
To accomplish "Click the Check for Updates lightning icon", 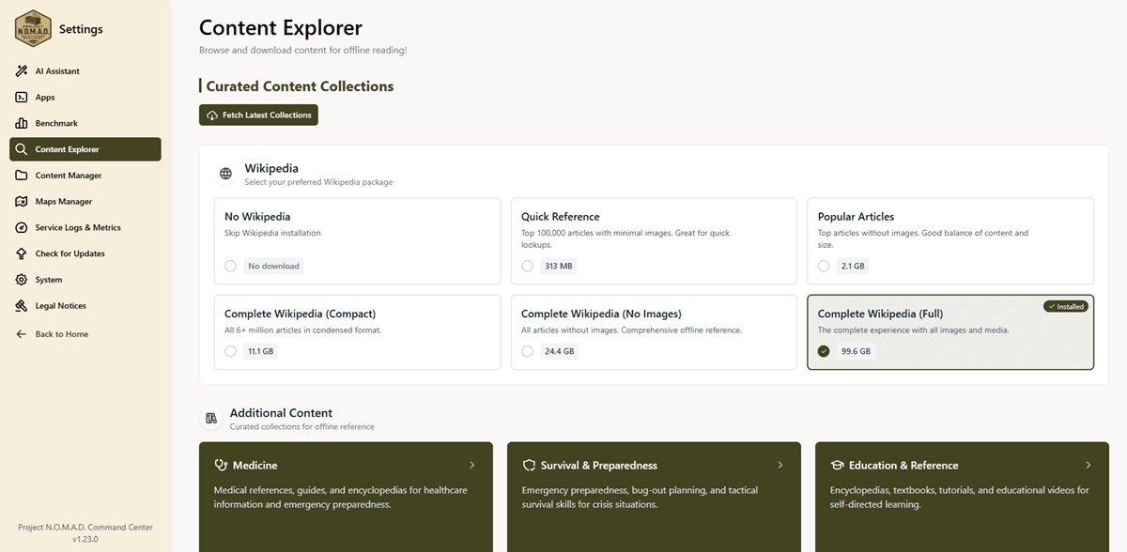I will 21,253.
